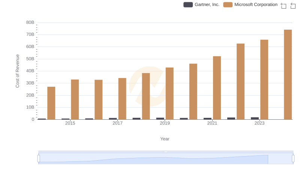Click the 10B y-axis label
Viewport: 300px width, 173px height.
(x=30, y=107)
